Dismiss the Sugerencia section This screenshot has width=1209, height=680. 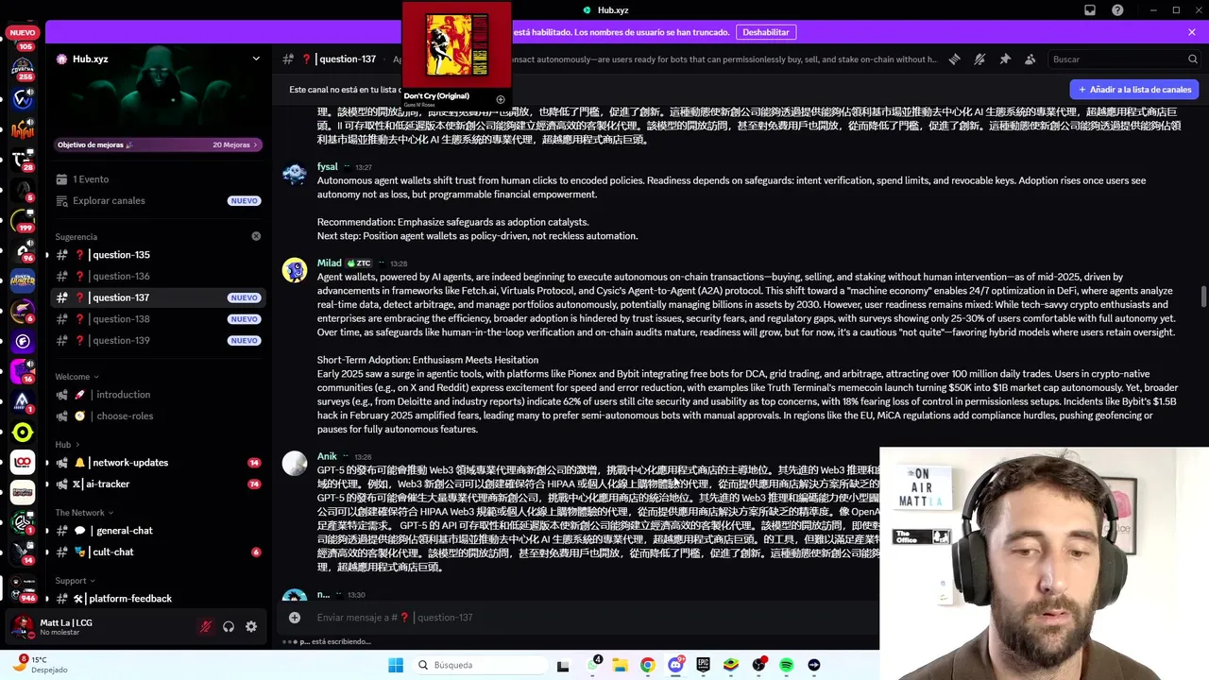click(256, 236)
